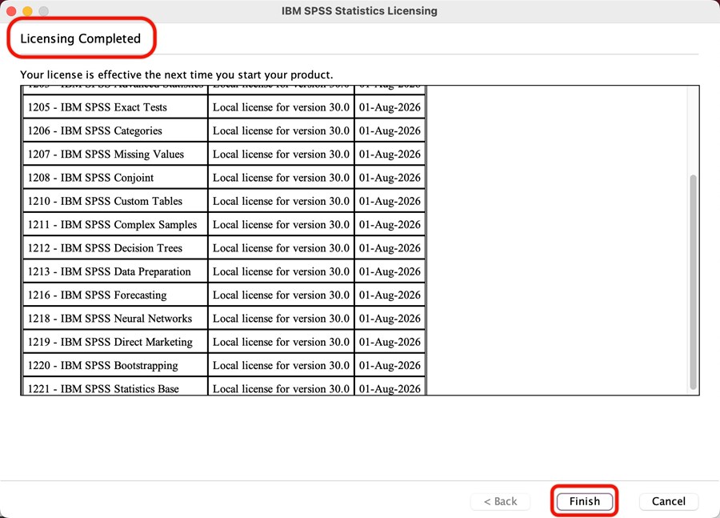Select the 01-Aug-2026 expiry for Missing Values
720x518 pixels.
click(390, 154)
